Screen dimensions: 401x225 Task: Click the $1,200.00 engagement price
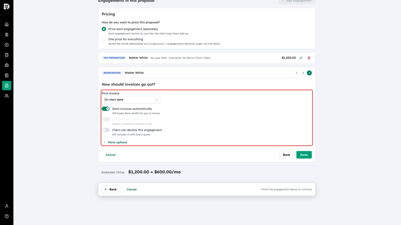(289, 58)
